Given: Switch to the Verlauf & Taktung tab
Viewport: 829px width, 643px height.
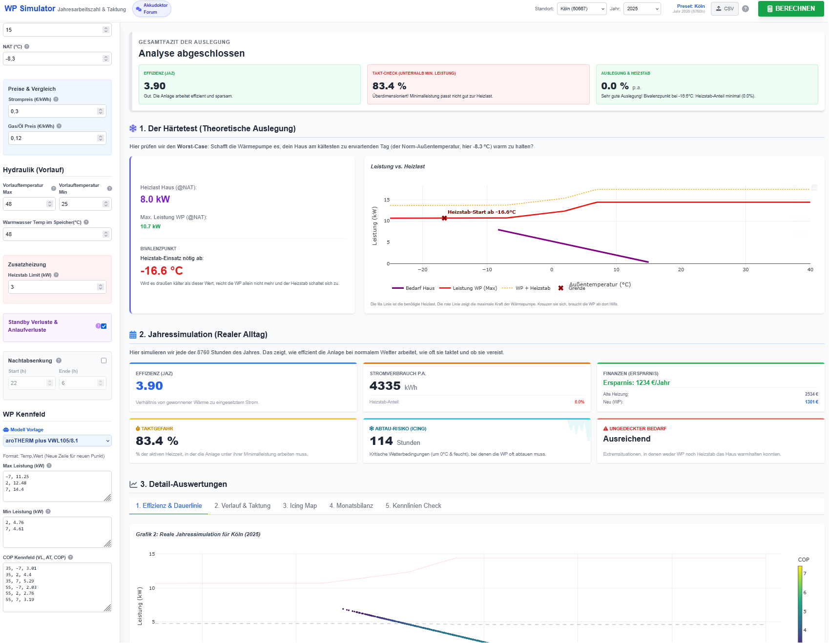Looking at the screenshot, I should [243, 506].
